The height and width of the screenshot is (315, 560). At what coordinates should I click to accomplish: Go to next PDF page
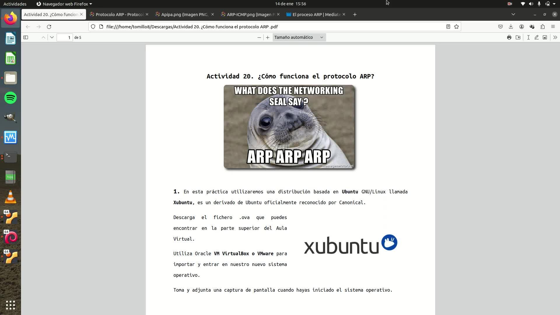(52, 37)
